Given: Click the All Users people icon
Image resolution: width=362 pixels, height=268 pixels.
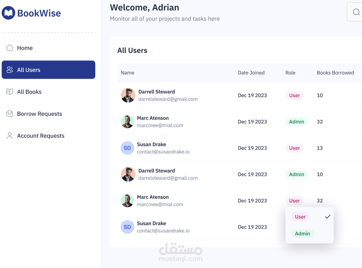Looking at the screenshot, I should 10,70.
